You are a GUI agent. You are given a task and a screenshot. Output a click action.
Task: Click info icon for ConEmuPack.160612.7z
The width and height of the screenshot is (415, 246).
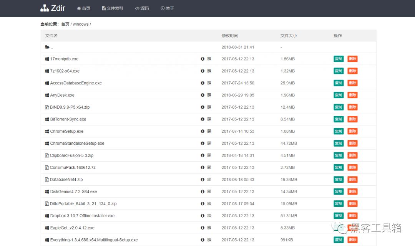[203, 167]
